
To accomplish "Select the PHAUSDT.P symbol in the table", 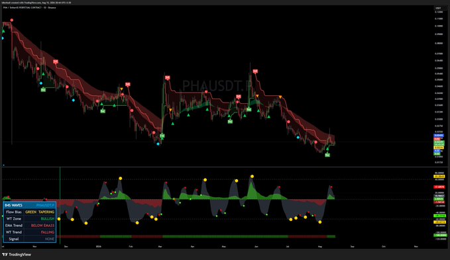I will pos(45,205).
